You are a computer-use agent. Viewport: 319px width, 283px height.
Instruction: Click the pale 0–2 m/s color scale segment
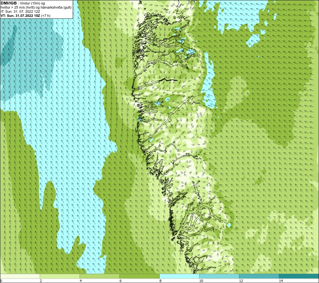coord(20,276)
